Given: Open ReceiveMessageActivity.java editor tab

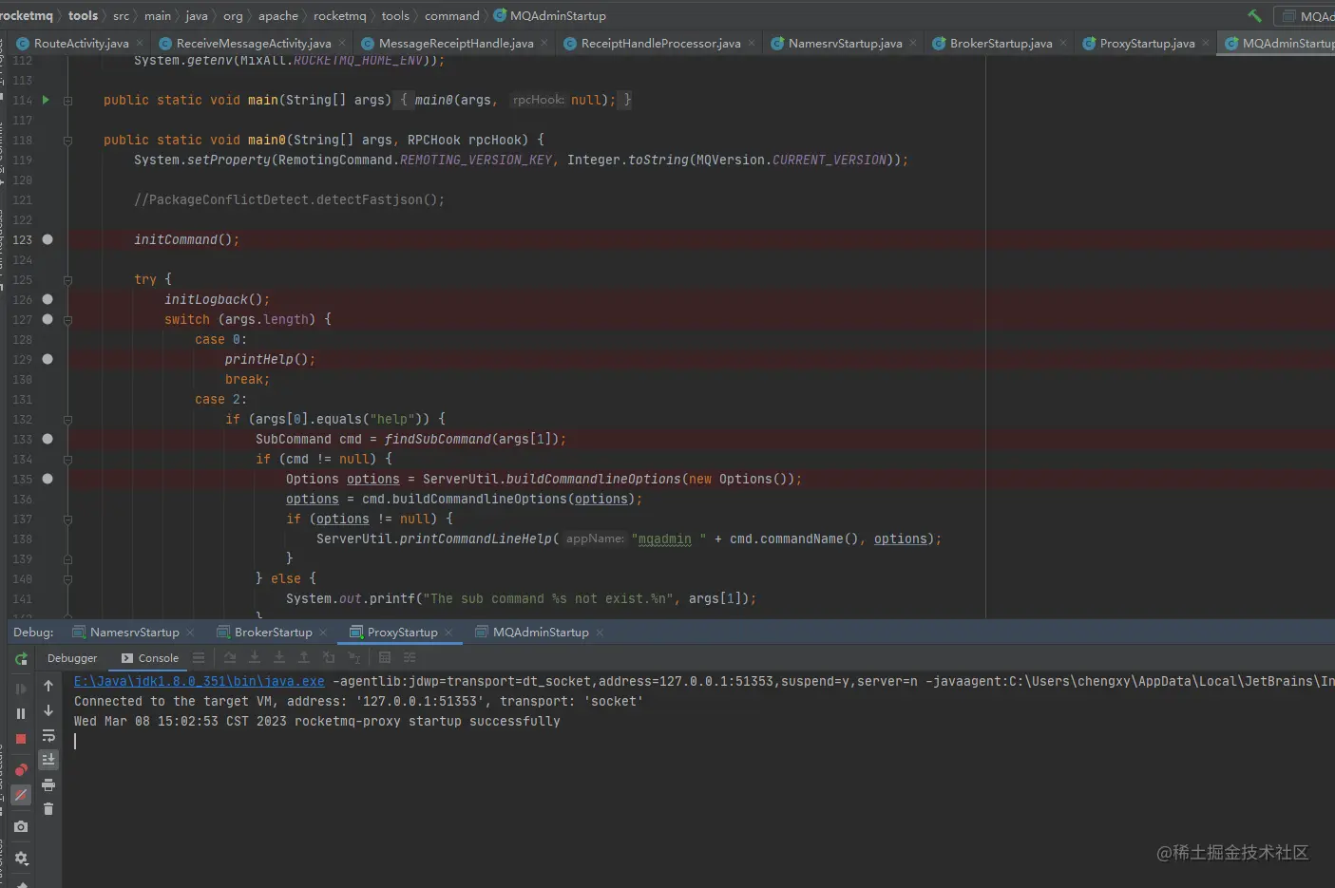Looking at the screenshot, I should point(254,43).
